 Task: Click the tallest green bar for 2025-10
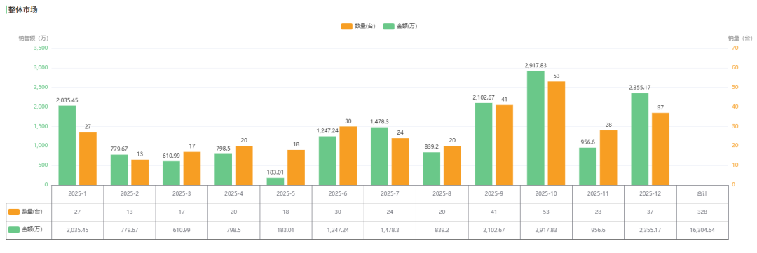[x=536, y=128]
